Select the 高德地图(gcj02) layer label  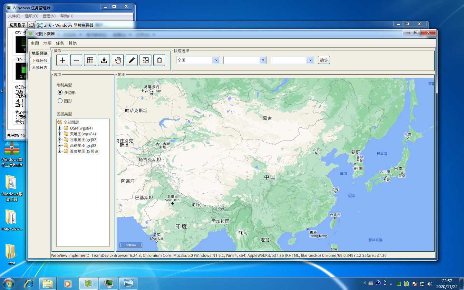coord(84,145)
